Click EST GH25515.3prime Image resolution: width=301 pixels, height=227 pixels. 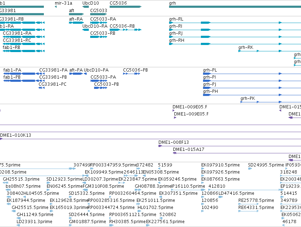point(21,179)
